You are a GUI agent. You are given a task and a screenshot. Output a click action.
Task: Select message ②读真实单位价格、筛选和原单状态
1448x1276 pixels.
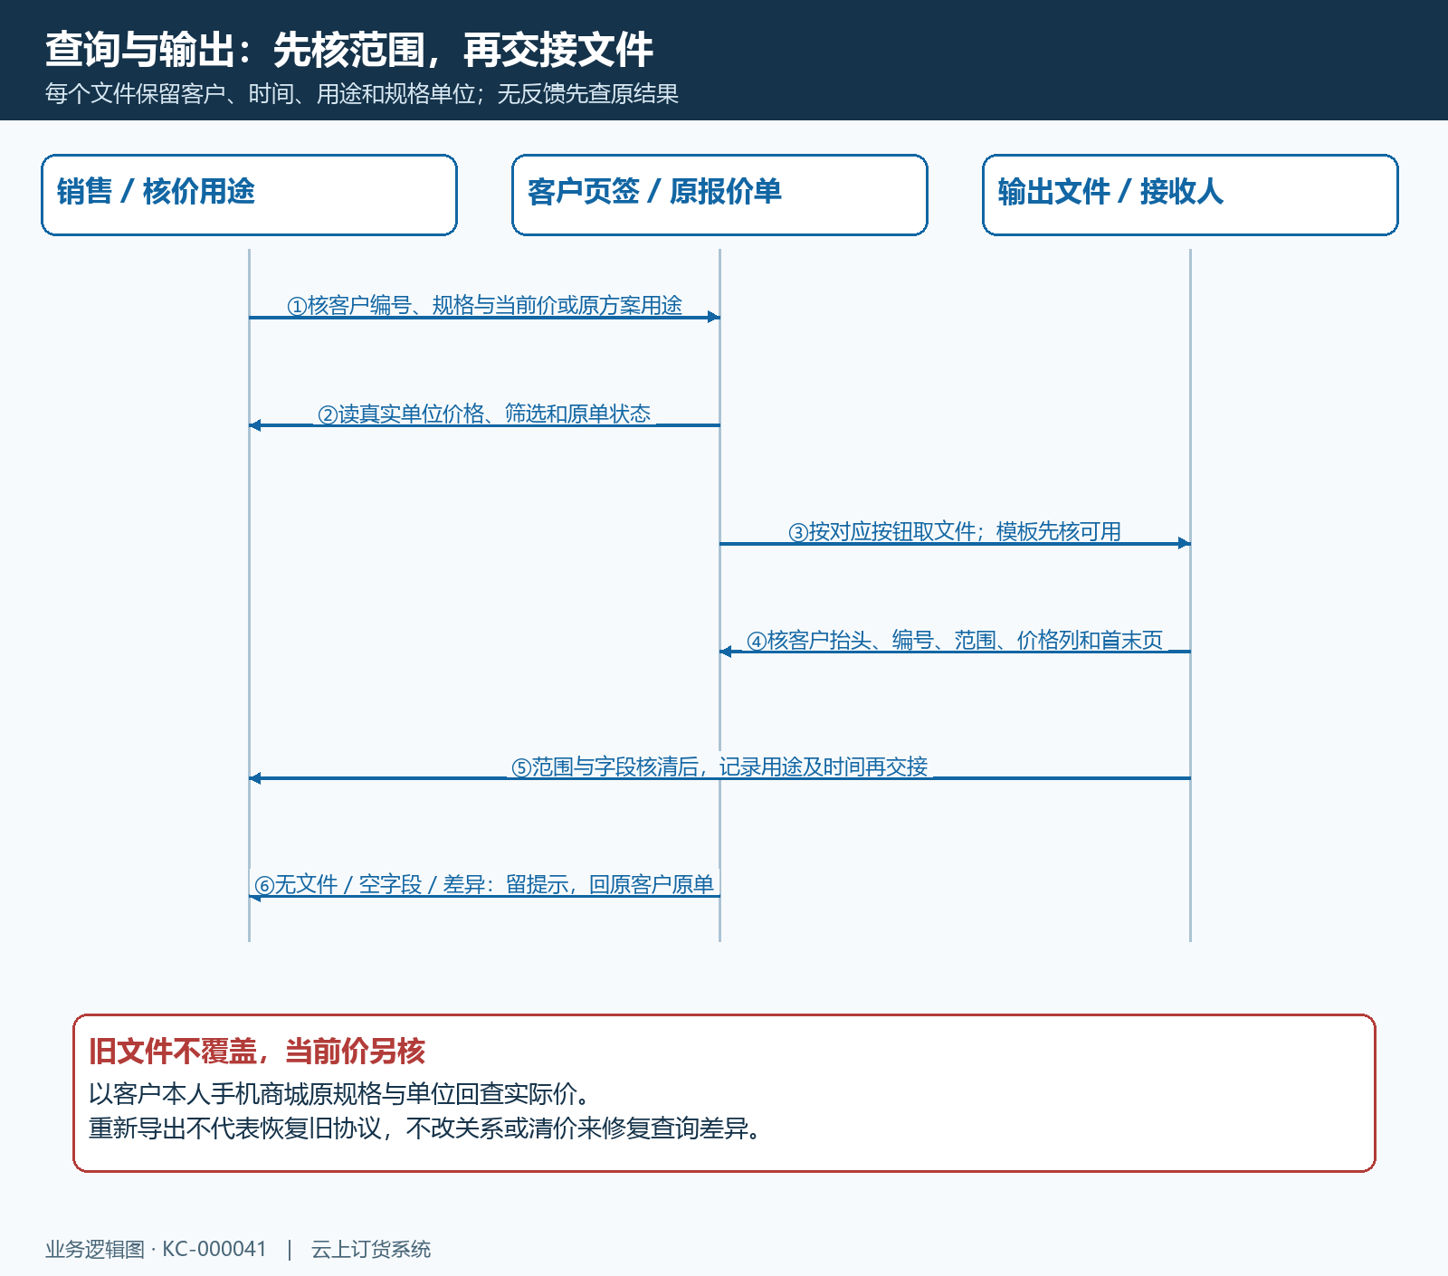484,414
